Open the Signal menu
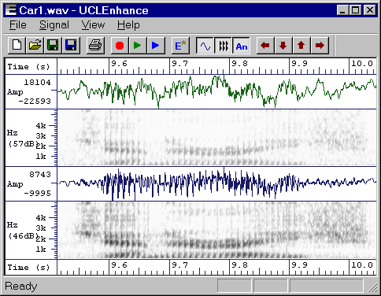This screenshot has height=296, width=381. tap(54, 25)
